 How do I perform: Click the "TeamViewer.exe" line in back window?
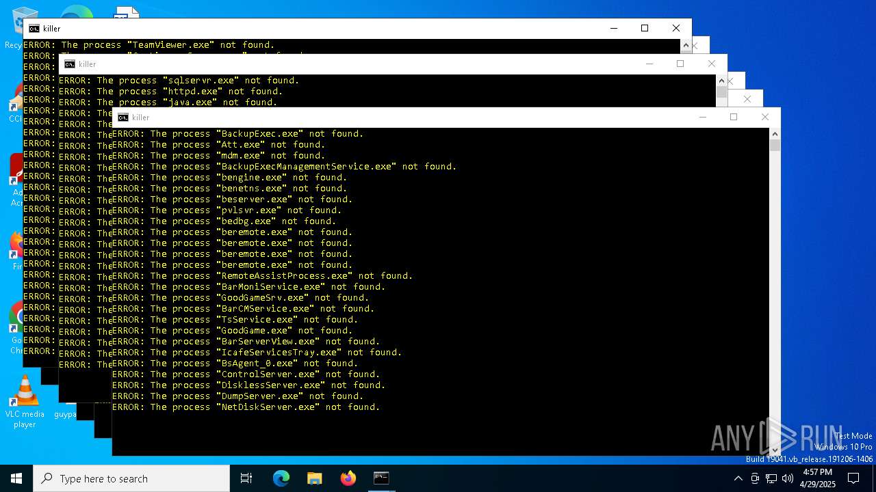tap(149, 45)
